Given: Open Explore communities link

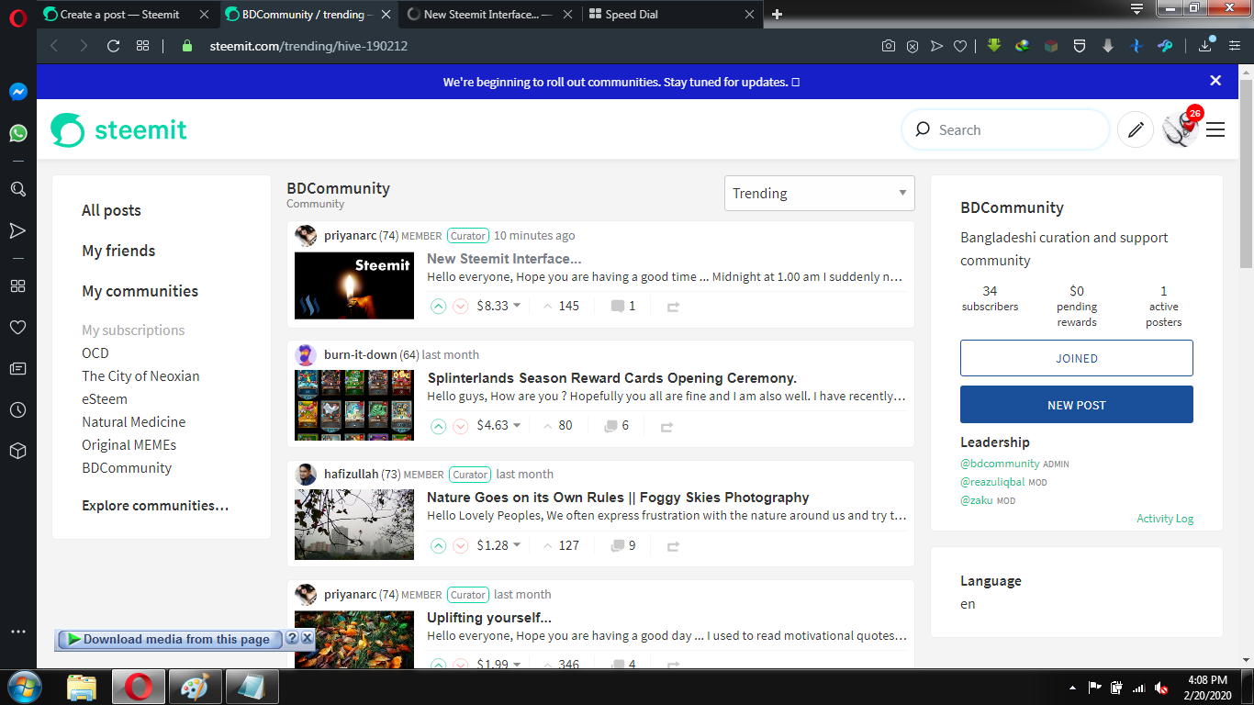Looking at the screenshot, I should click(x=155, y=505).
